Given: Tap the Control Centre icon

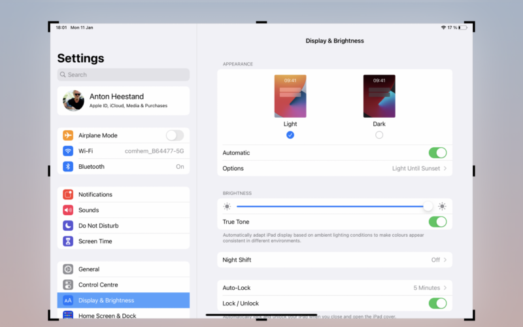Looking at the screenshot, I should click(x=68, y=284).
